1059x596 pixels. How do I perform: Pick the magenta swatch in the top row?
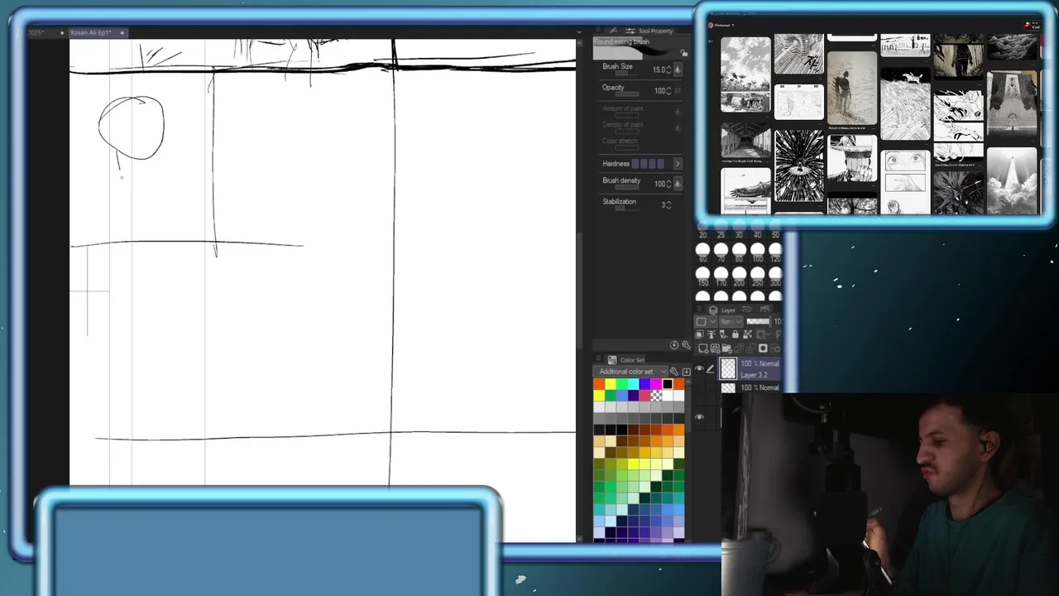656,384
